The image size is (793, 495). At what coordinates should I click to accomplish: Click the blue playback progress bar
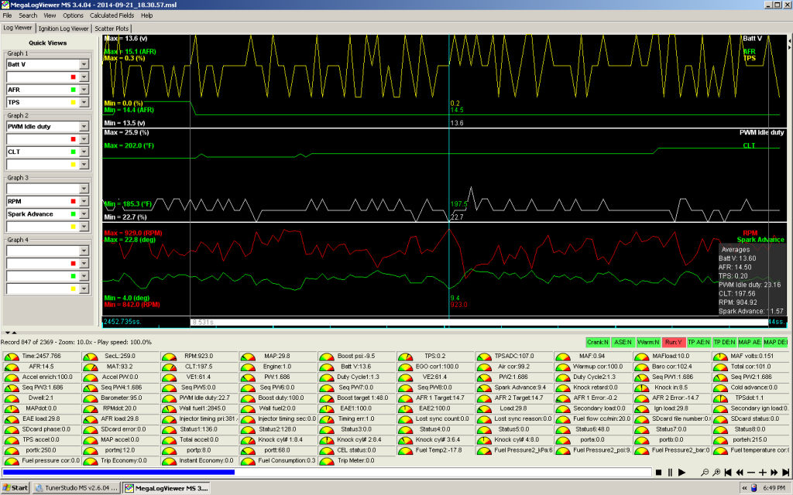point(118,471)
